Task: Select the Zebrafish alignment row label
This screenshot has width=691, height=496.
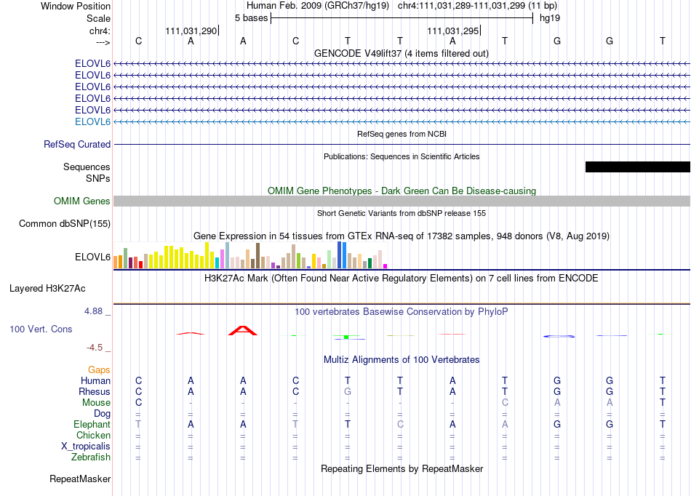Action: click(x=91, y=457)
